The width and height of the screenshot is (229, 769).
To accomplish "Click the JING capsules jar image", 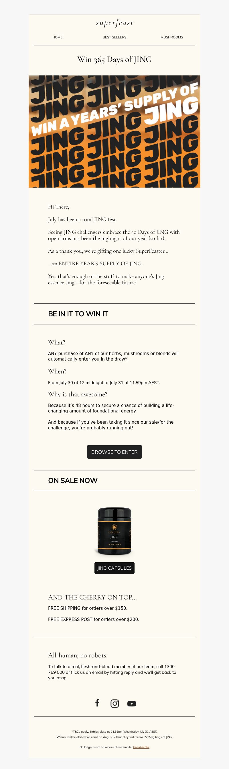I will (x=115, y=532).
